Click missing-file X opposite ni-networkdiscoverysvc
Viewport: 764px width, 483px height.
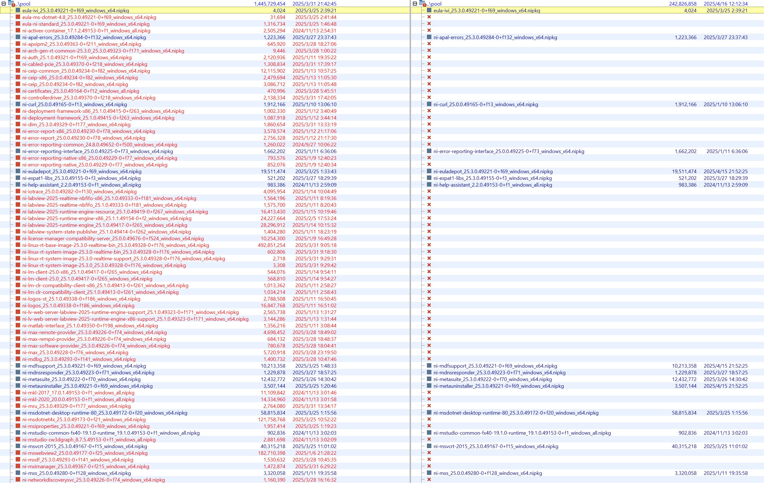429,480
